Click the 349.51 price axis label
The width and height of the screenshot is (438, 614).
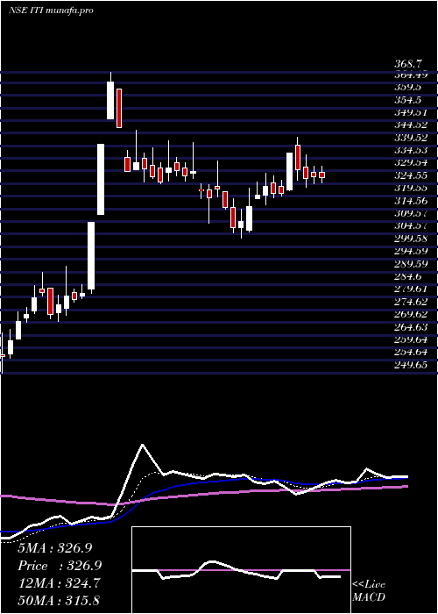[410, 112]
